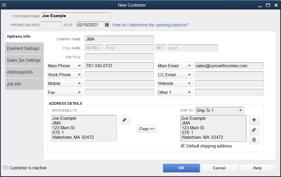Open the Ship To 1 dropdown
281x177 pixels.
(240, 111)
